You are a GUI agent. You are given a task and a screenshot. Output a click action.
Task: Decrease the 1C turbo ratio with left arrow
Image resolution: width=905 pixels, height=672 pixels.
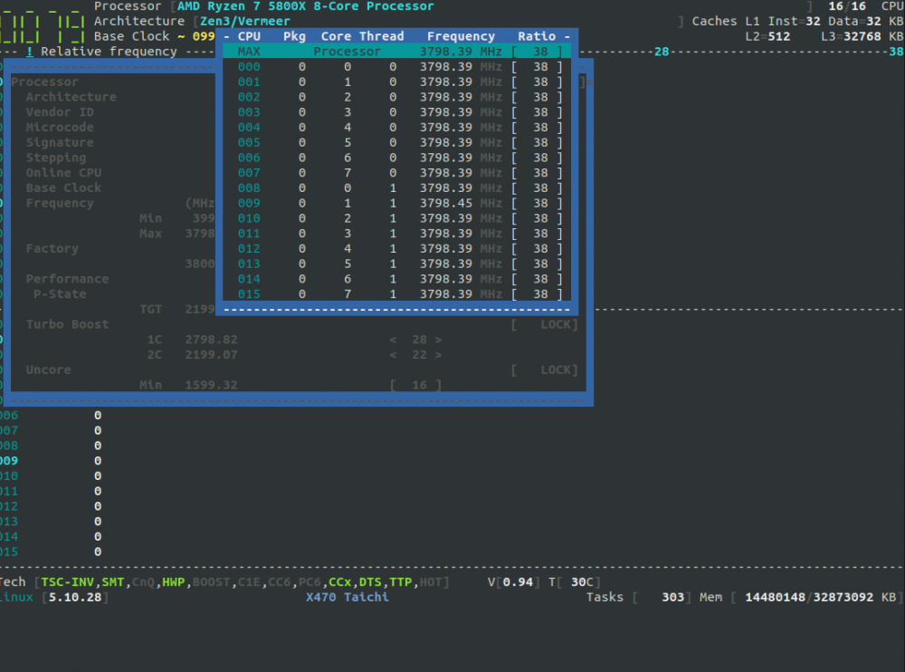click(393, 340)
